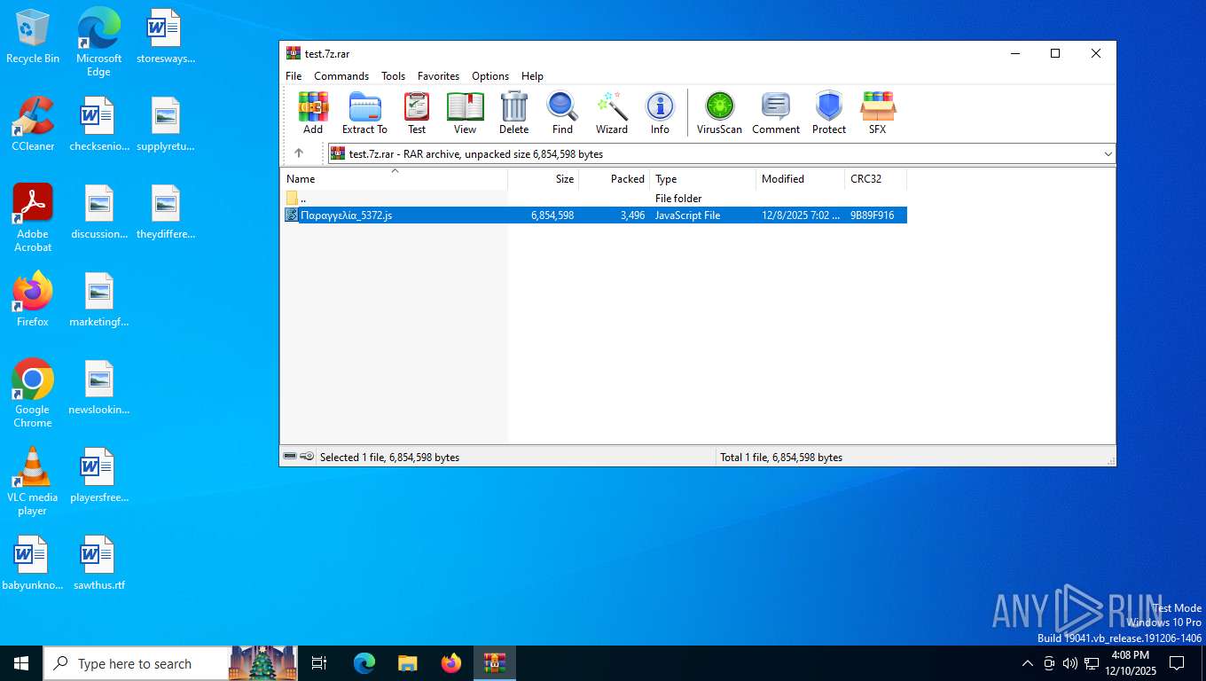The width and height of the screenshot is (1206, 681).
Task: Click WinRAR taskbar button
Action: pos(495,663)
